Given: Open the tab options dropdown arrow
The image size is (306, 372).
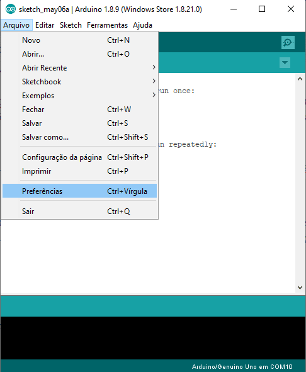Looking at the screenshot, I should (285, 63).
